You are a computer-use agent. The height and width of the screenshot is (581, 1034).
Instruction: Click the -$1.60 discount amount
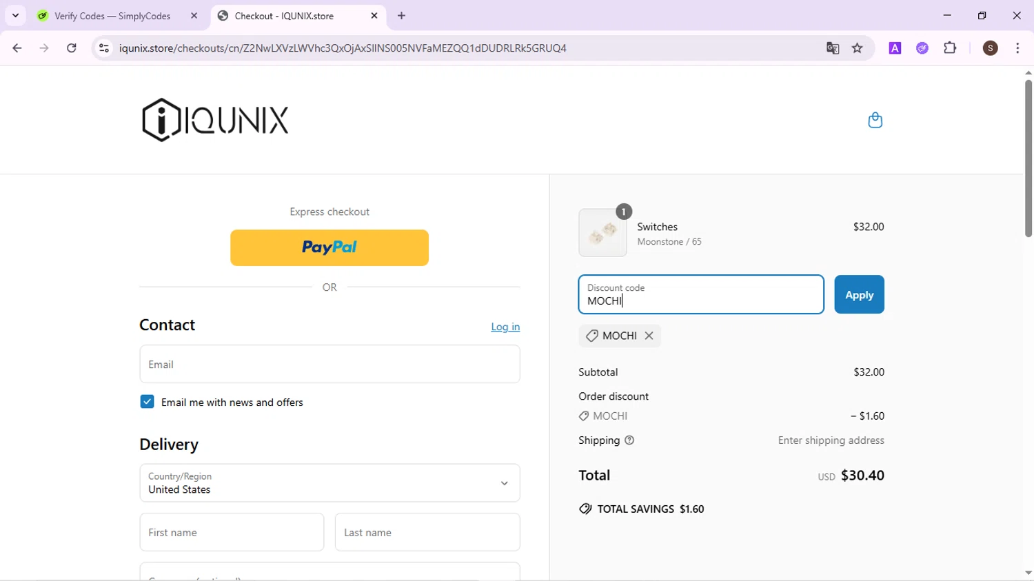tap(867, 416)
